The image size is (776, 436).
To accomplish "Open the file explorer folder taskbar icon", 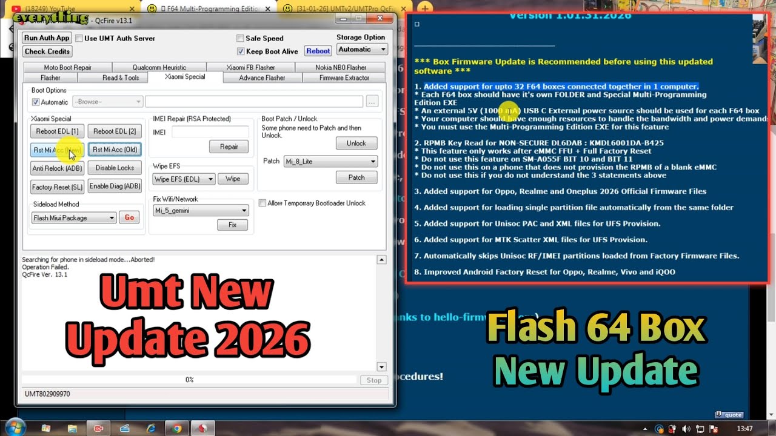I will (x=72, y=428).
